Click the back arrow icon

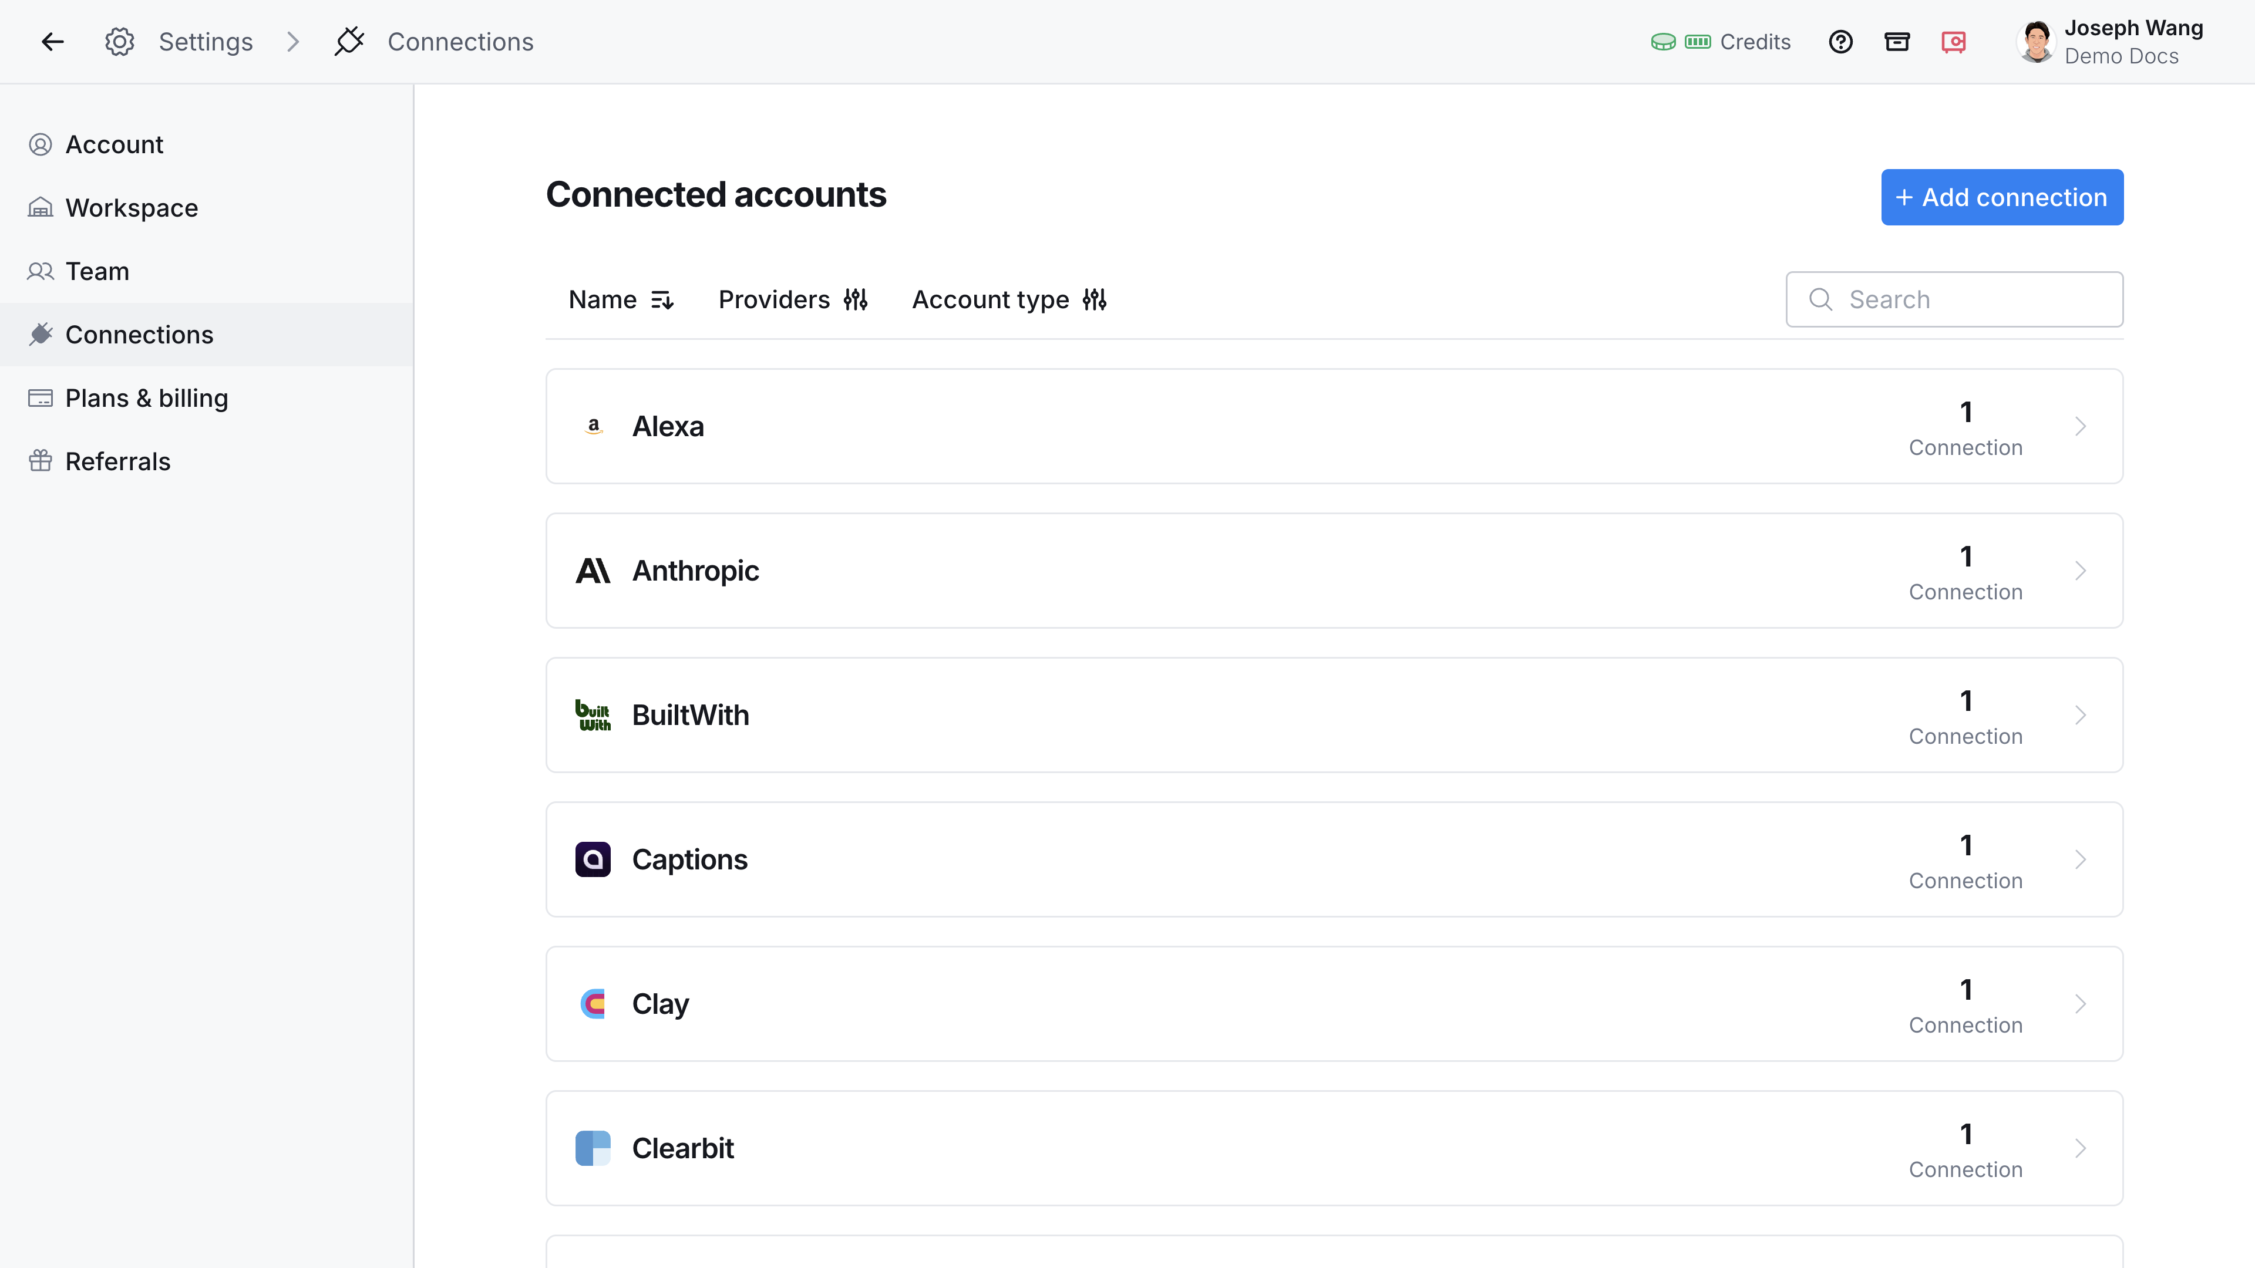click(x=52, y=41)
